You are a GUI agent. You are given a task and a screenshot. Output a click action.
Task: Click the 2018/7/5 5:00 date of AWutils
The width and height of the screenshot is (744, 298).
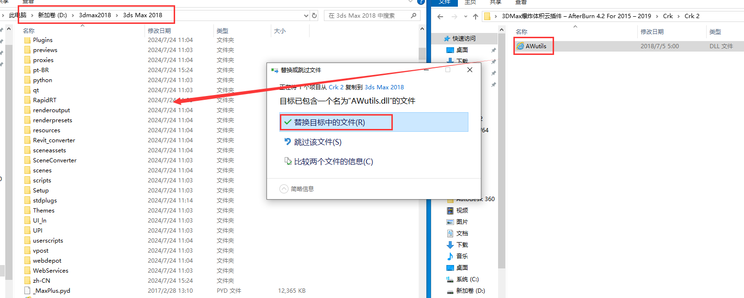tap(659, 46)
